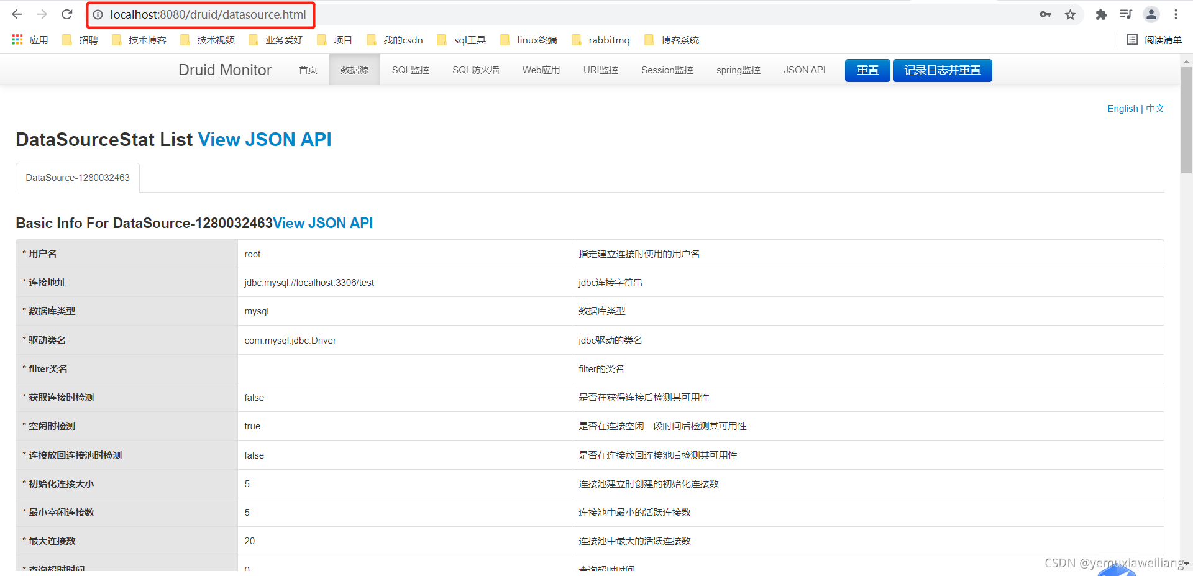Open the Session监控 tab
The height and width of the screenshot is (576, 1193).
667,70
